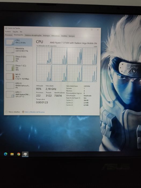Screen dimensions: 141x188
Task: Minimize the Gestor de Tarefas window
Action: click(86, 30)
